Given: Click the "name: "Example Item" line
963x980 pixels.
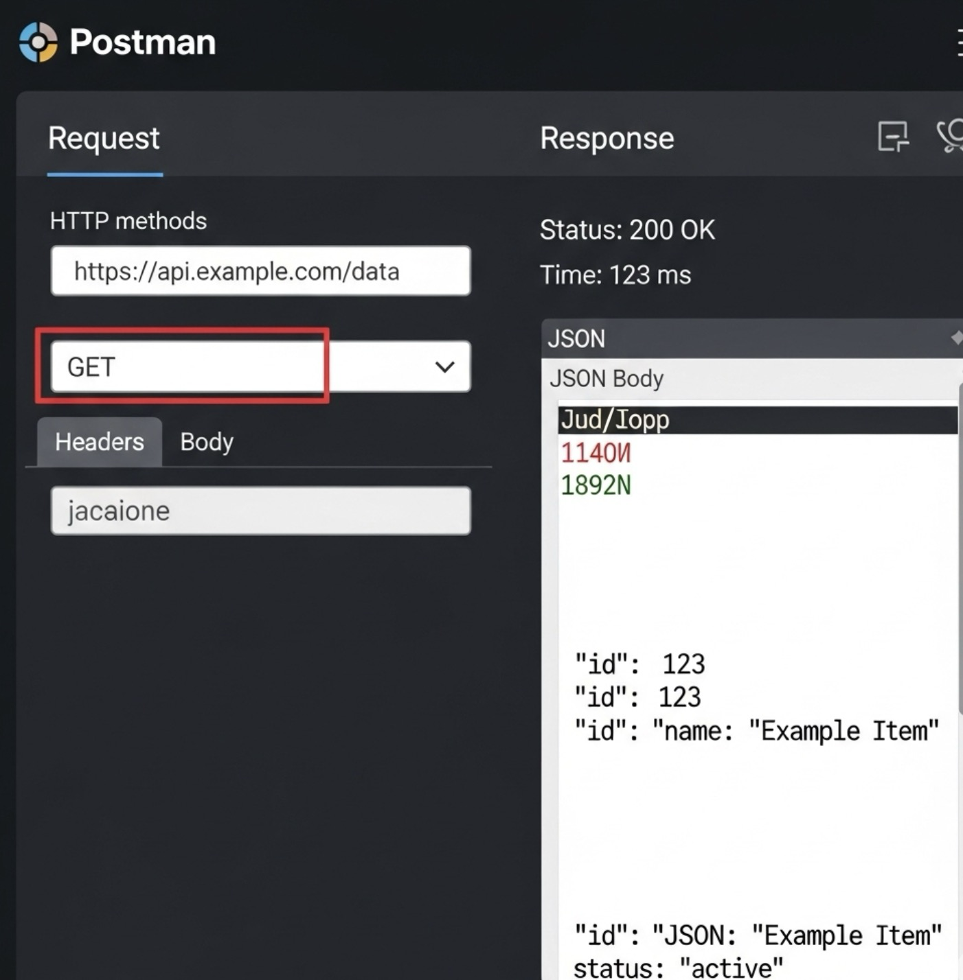Looking at the screenshot, I should tap(757, 731).
